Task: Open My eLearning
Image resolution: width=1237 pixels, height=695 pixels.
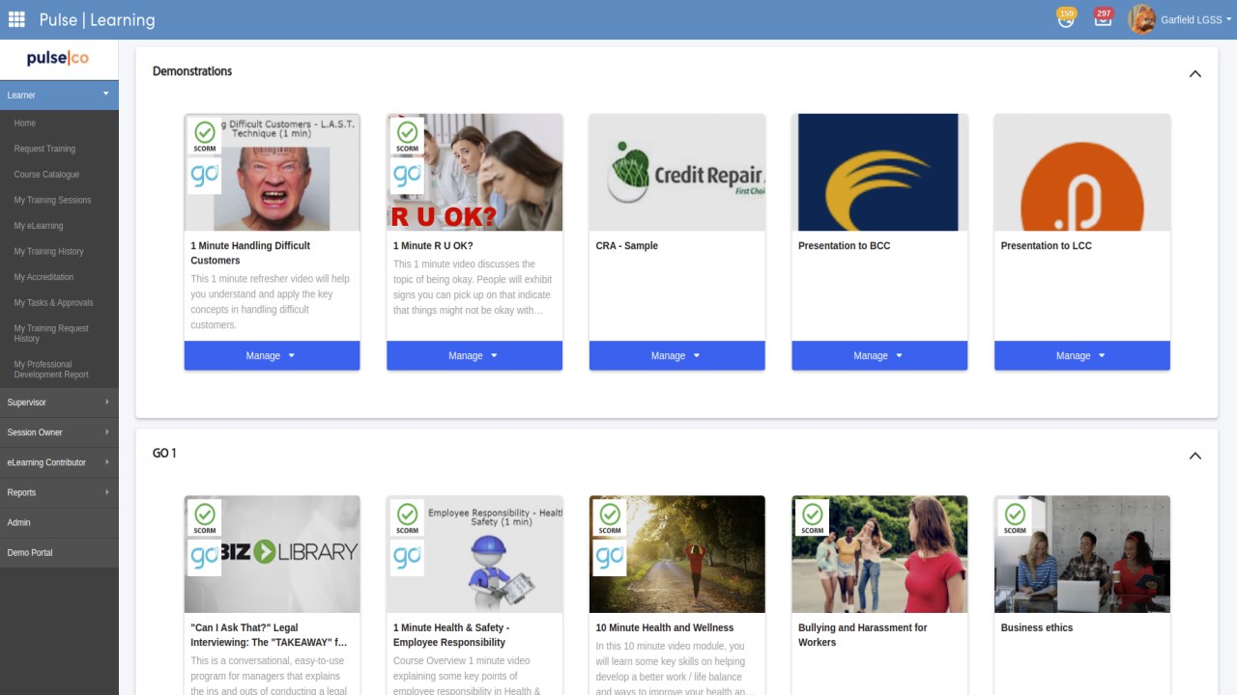Action: pos(39,226)
